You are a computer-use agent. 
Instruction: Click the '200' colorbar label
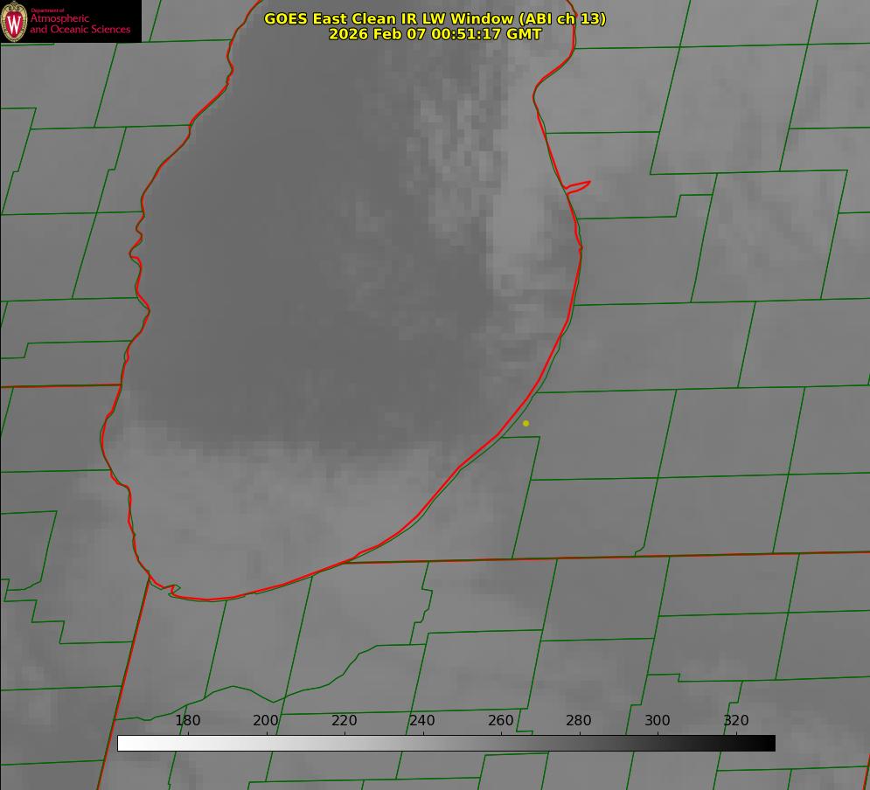coord(266,720)
